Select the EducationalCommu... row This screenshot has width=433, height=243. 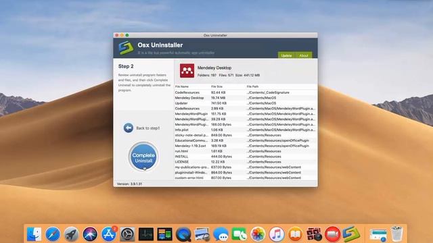click(x=246, y=140)
